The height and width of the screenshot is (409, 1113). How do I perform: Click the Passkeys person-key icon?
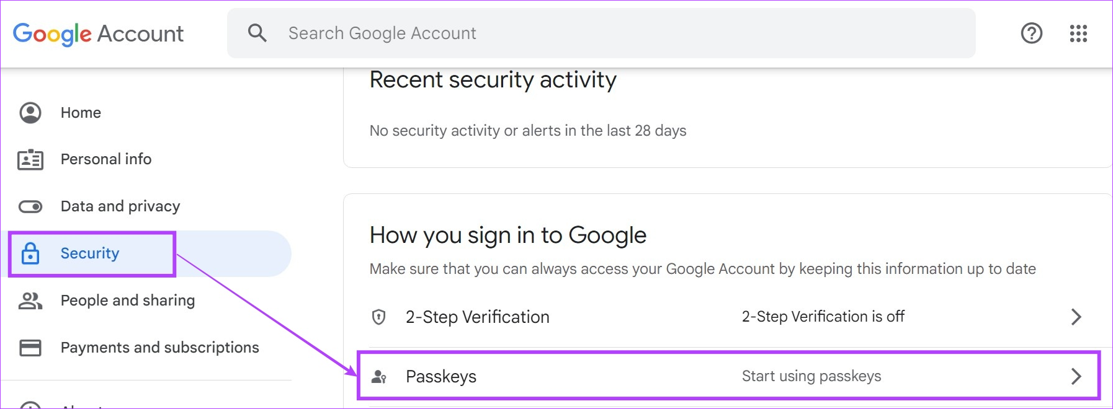[378, 376]
